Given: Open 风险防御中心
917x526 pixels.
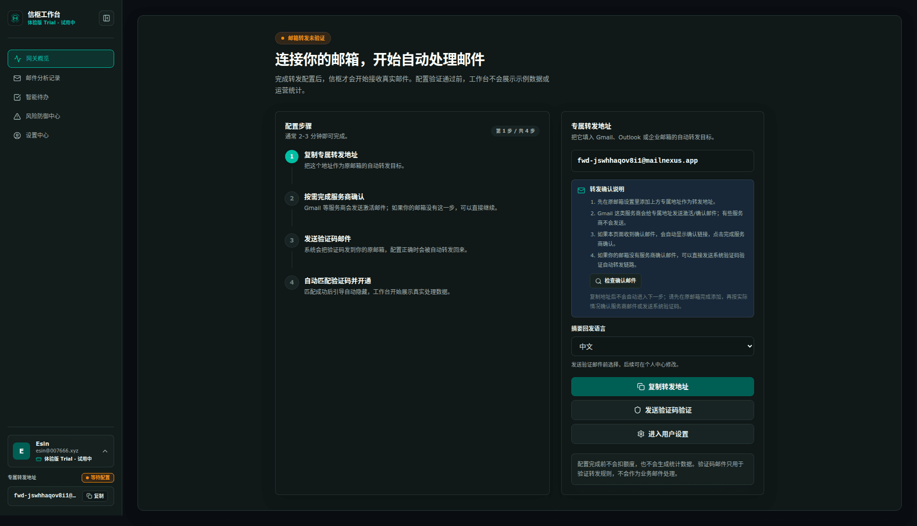Looking at the screenshot, I should [x=61, y=116].
